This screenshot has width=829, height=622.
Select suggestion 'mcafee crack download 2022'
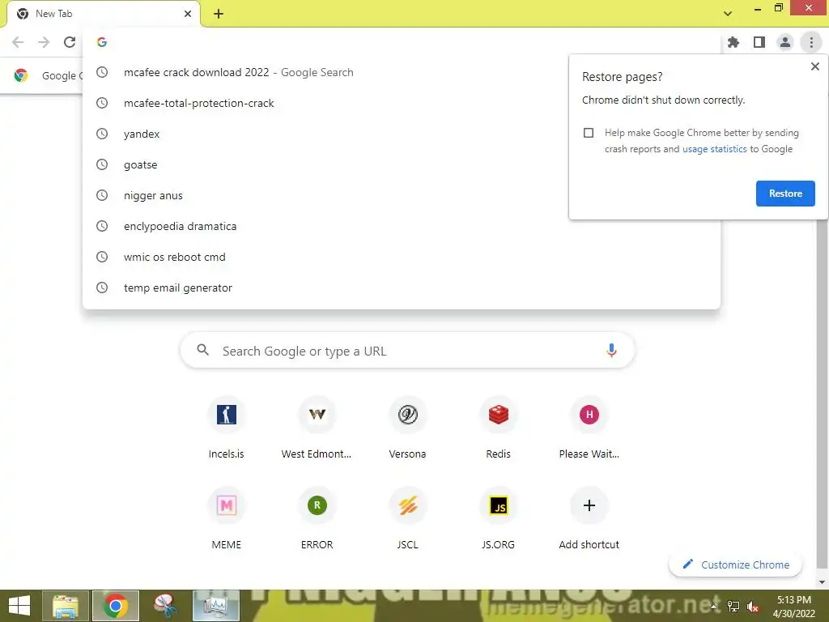click(402, 72)
